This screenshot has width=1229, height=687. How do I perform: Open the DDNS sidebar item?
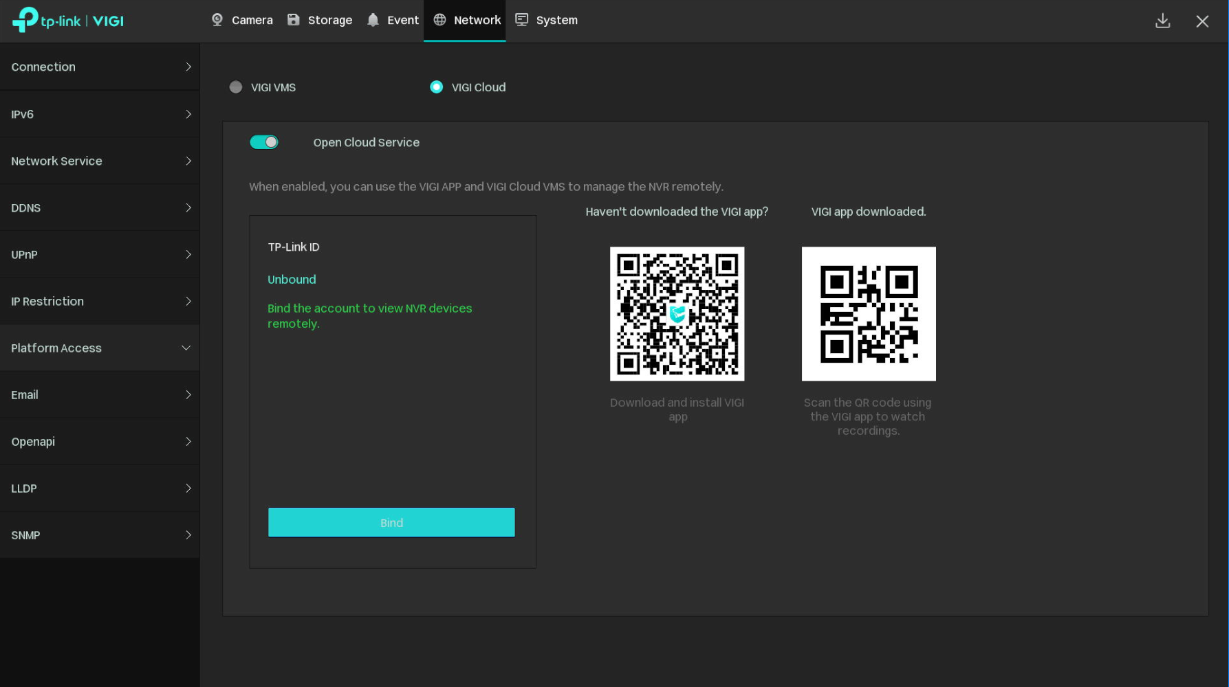tap(100, 207)
